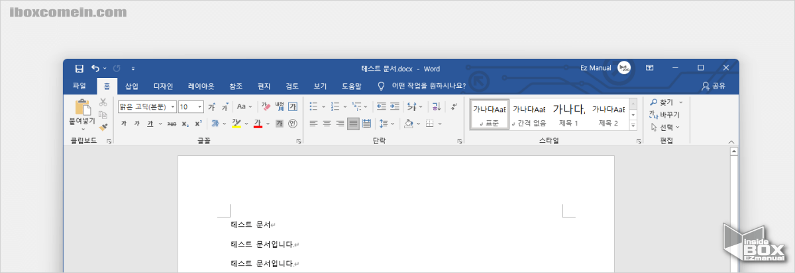Open the phonetic guide tool

(280, 106)
